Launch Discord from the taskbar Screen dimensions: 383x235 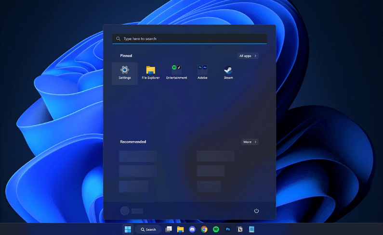point(192,229)
